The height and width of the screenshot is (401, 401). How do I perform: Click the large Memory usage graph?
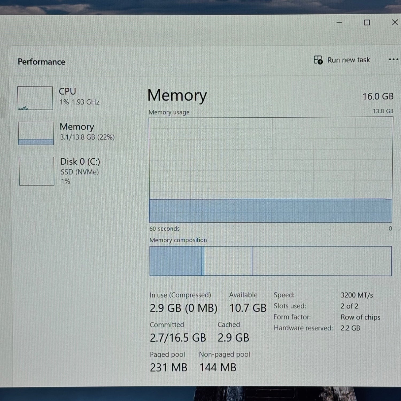click(271, 170)
